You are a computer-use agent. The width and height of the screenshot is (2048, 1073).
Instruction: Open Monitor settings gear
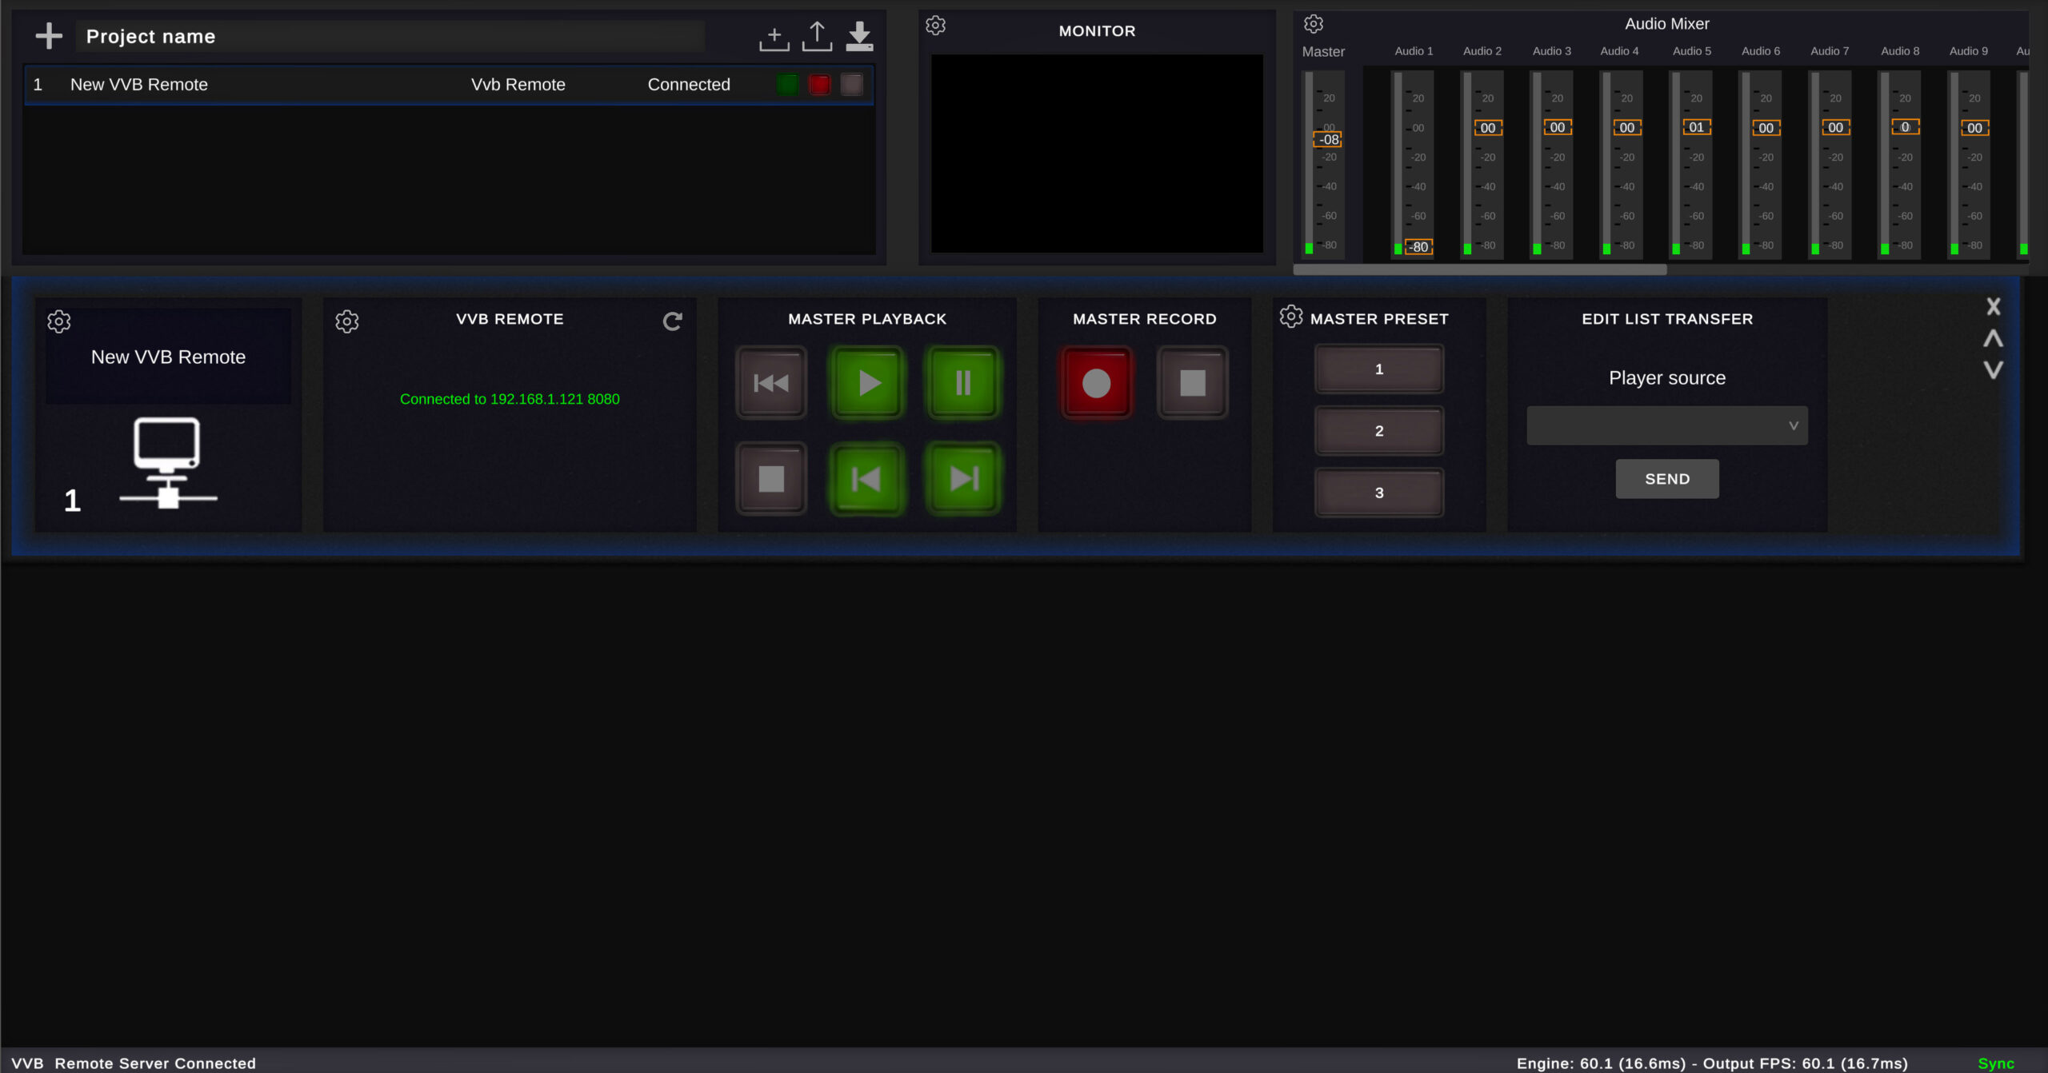coord(935,26)
